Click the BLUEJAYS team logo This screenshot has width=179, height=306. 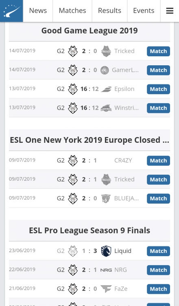106,198
